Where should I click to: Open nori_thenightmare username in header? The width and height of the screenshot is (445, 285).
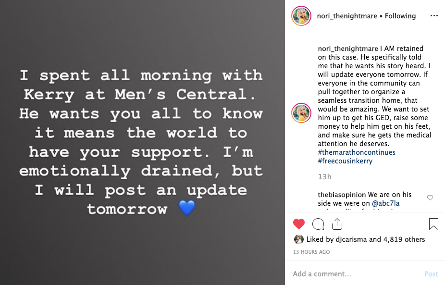click(347, 16)
